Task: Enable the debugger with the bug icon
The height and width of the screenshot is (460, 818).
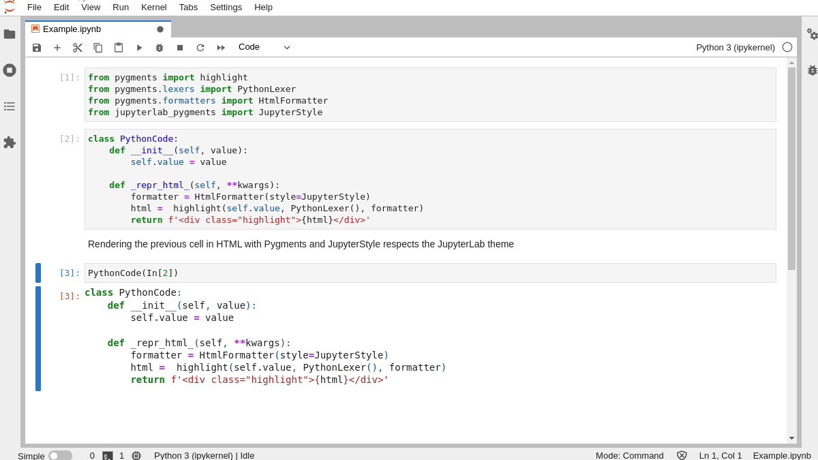Action: pos(159,47)
